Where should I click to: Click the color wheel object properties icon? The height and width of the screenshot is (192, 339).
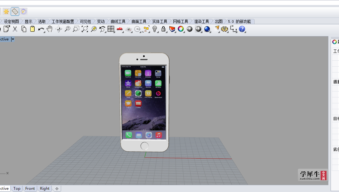coord(181,29)
